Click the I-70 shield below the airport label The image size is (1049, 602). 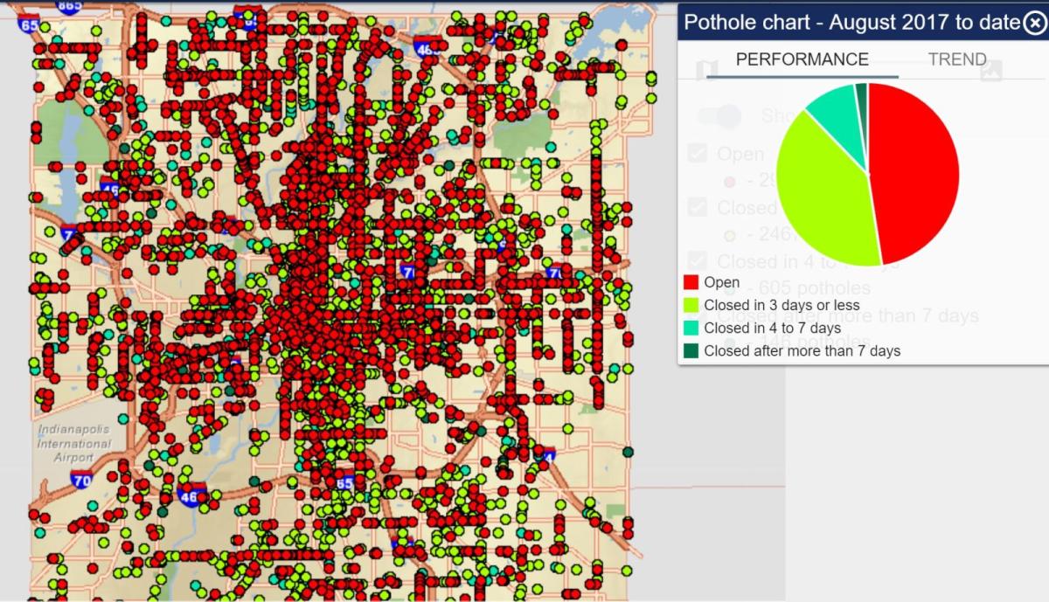[83, 479]
